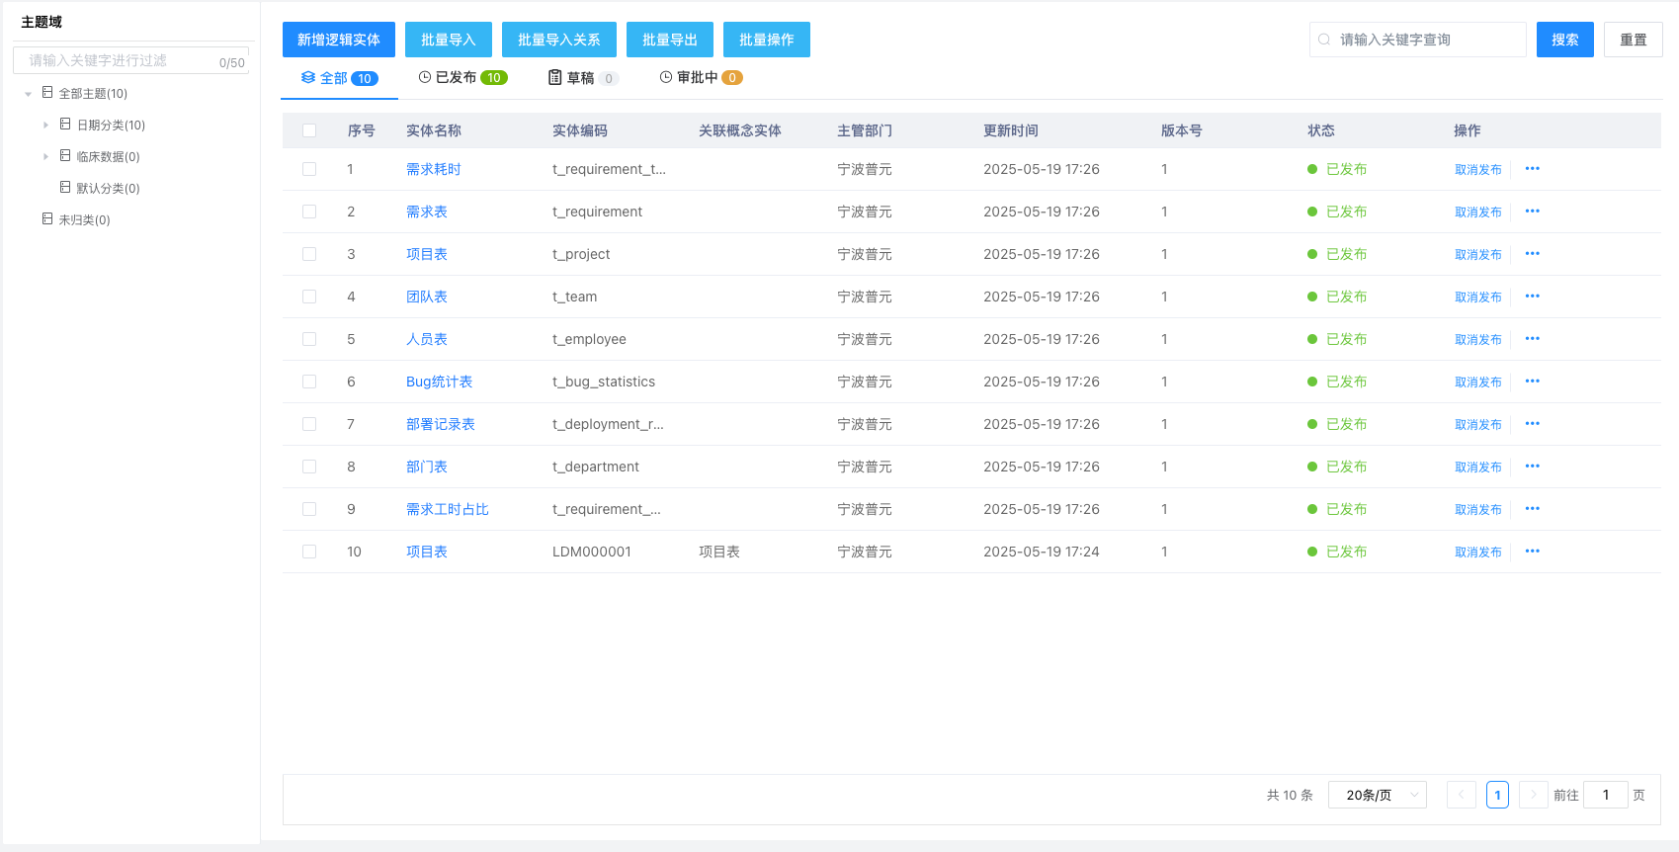Expand the 临床数据 tree node
The width and height of the screenshot is (1679, 852).
point(45,157)
